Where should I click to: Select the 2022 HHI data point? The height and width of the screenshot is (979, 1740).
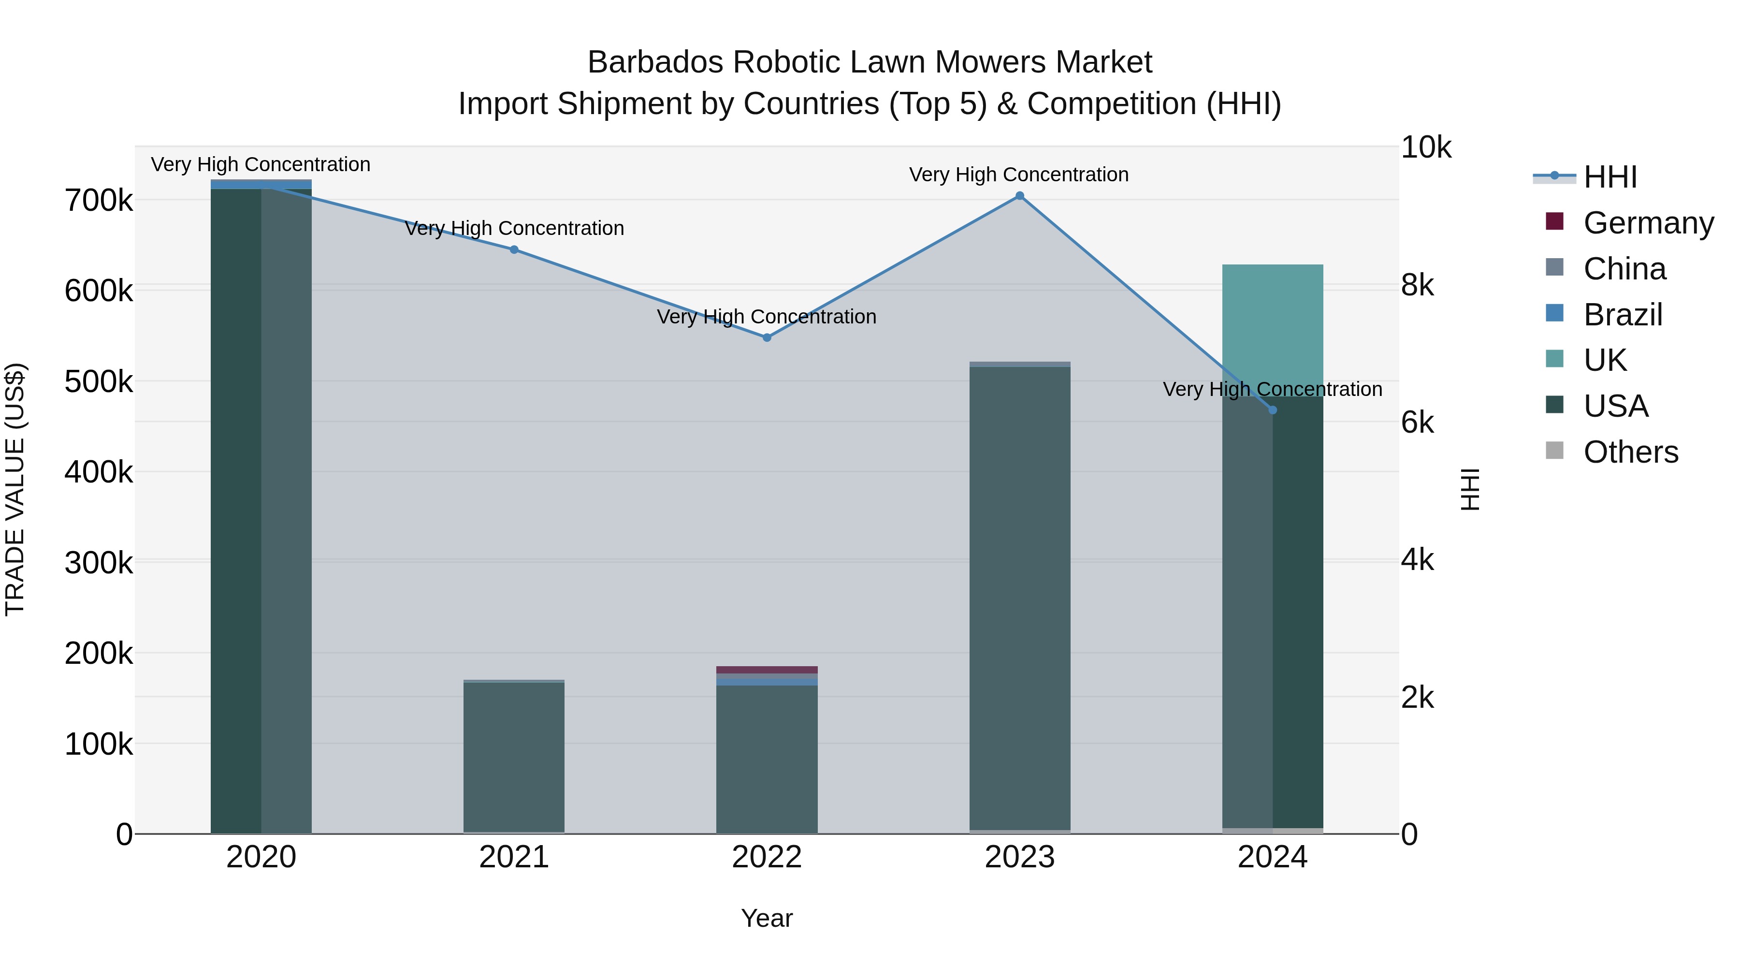pos(767,337)
